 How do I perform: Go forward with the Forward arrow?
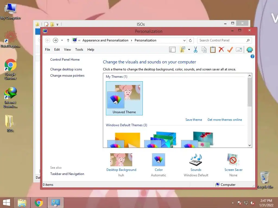[x=55, y=40]
